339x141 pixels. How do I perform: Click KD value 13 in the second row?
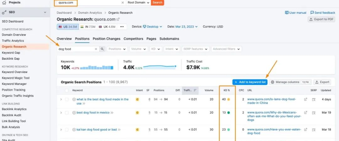point(224,113)
